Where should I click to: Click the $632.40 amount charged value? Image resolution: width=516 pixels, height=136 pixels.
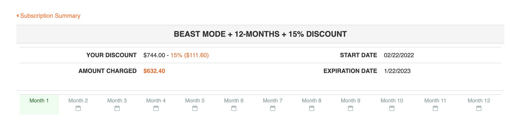[154, 71]
